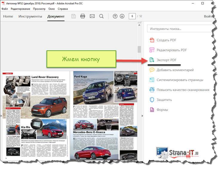Click the Редактировать PDF icon
Image resolution: width=221 pixels, height=169 pixels.
coord(152,50)
